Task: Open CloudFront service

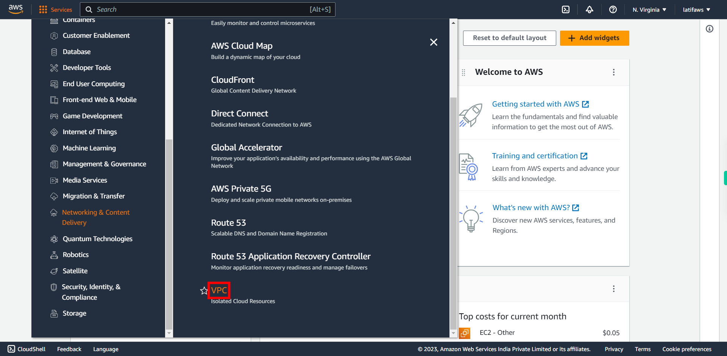Action: [x=232, y=80]
